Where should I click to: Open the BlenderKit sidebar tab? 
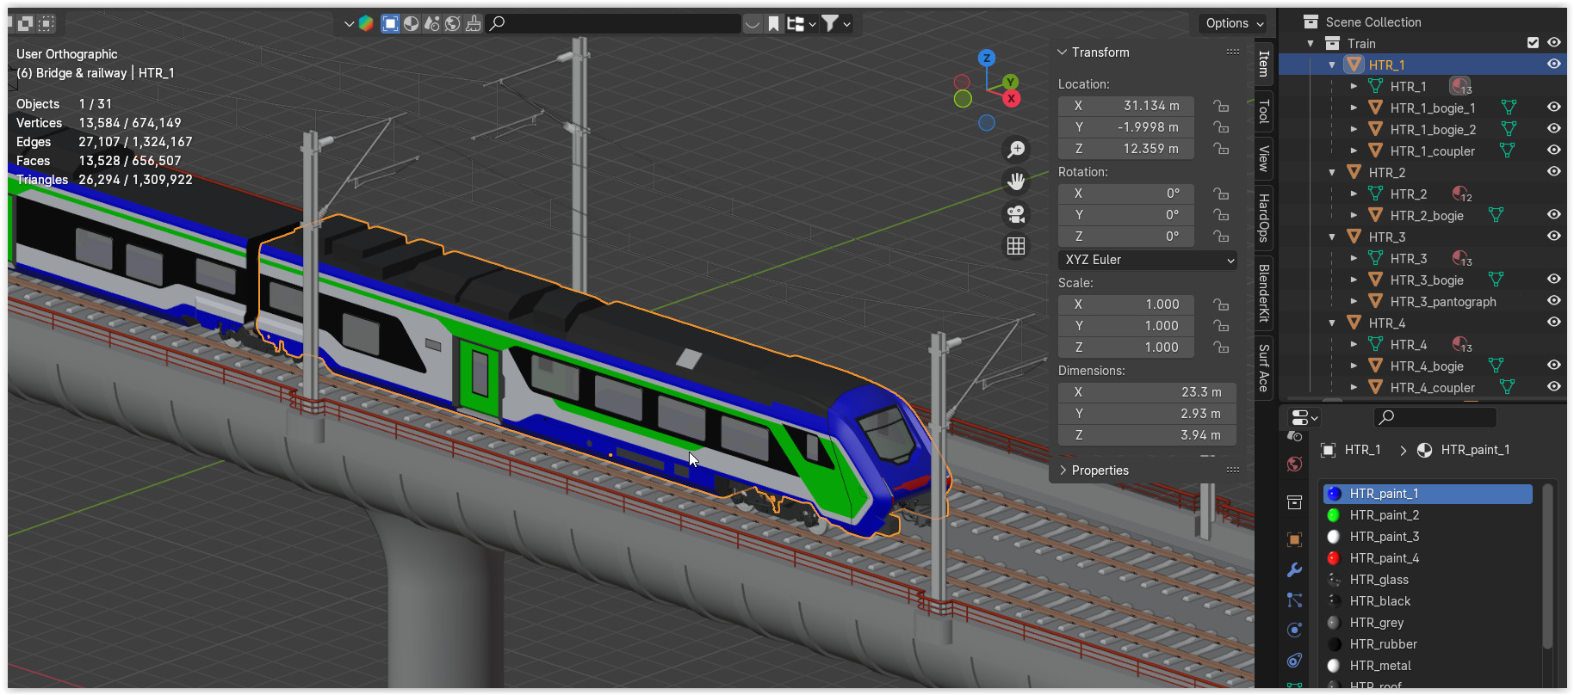click(1263, 293)
